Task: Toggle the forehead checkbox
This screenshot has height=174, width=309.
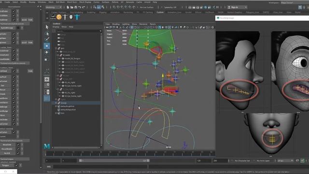Action: [14, 71]
